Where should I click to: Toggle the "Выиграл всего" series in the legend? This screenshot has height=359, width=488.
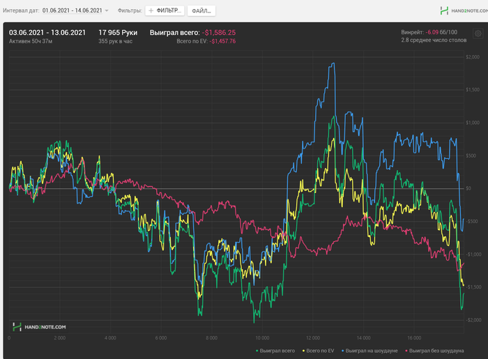point(277,350)
